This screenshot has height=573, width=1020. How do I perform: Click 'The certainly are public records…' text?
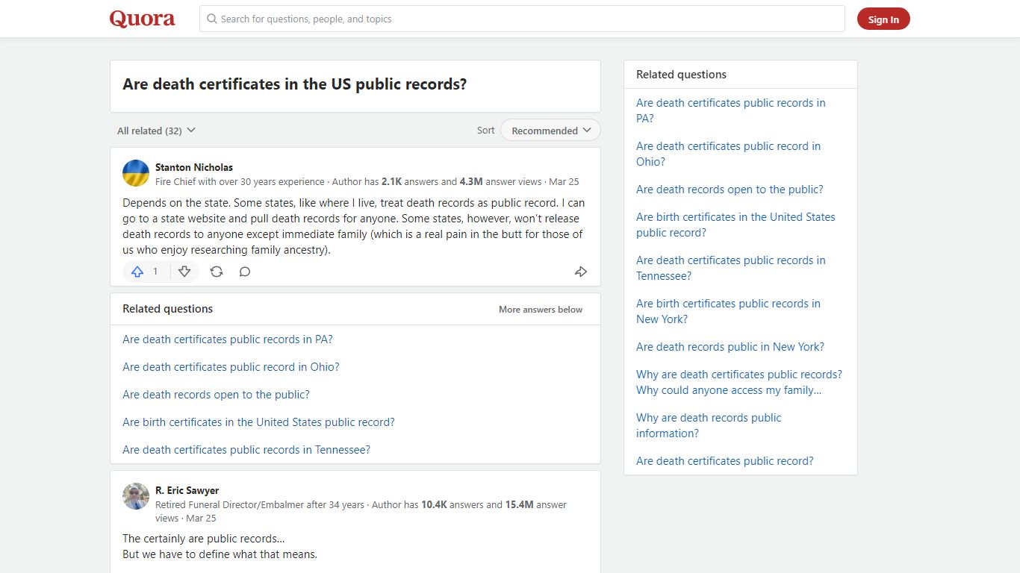(204, 539)
